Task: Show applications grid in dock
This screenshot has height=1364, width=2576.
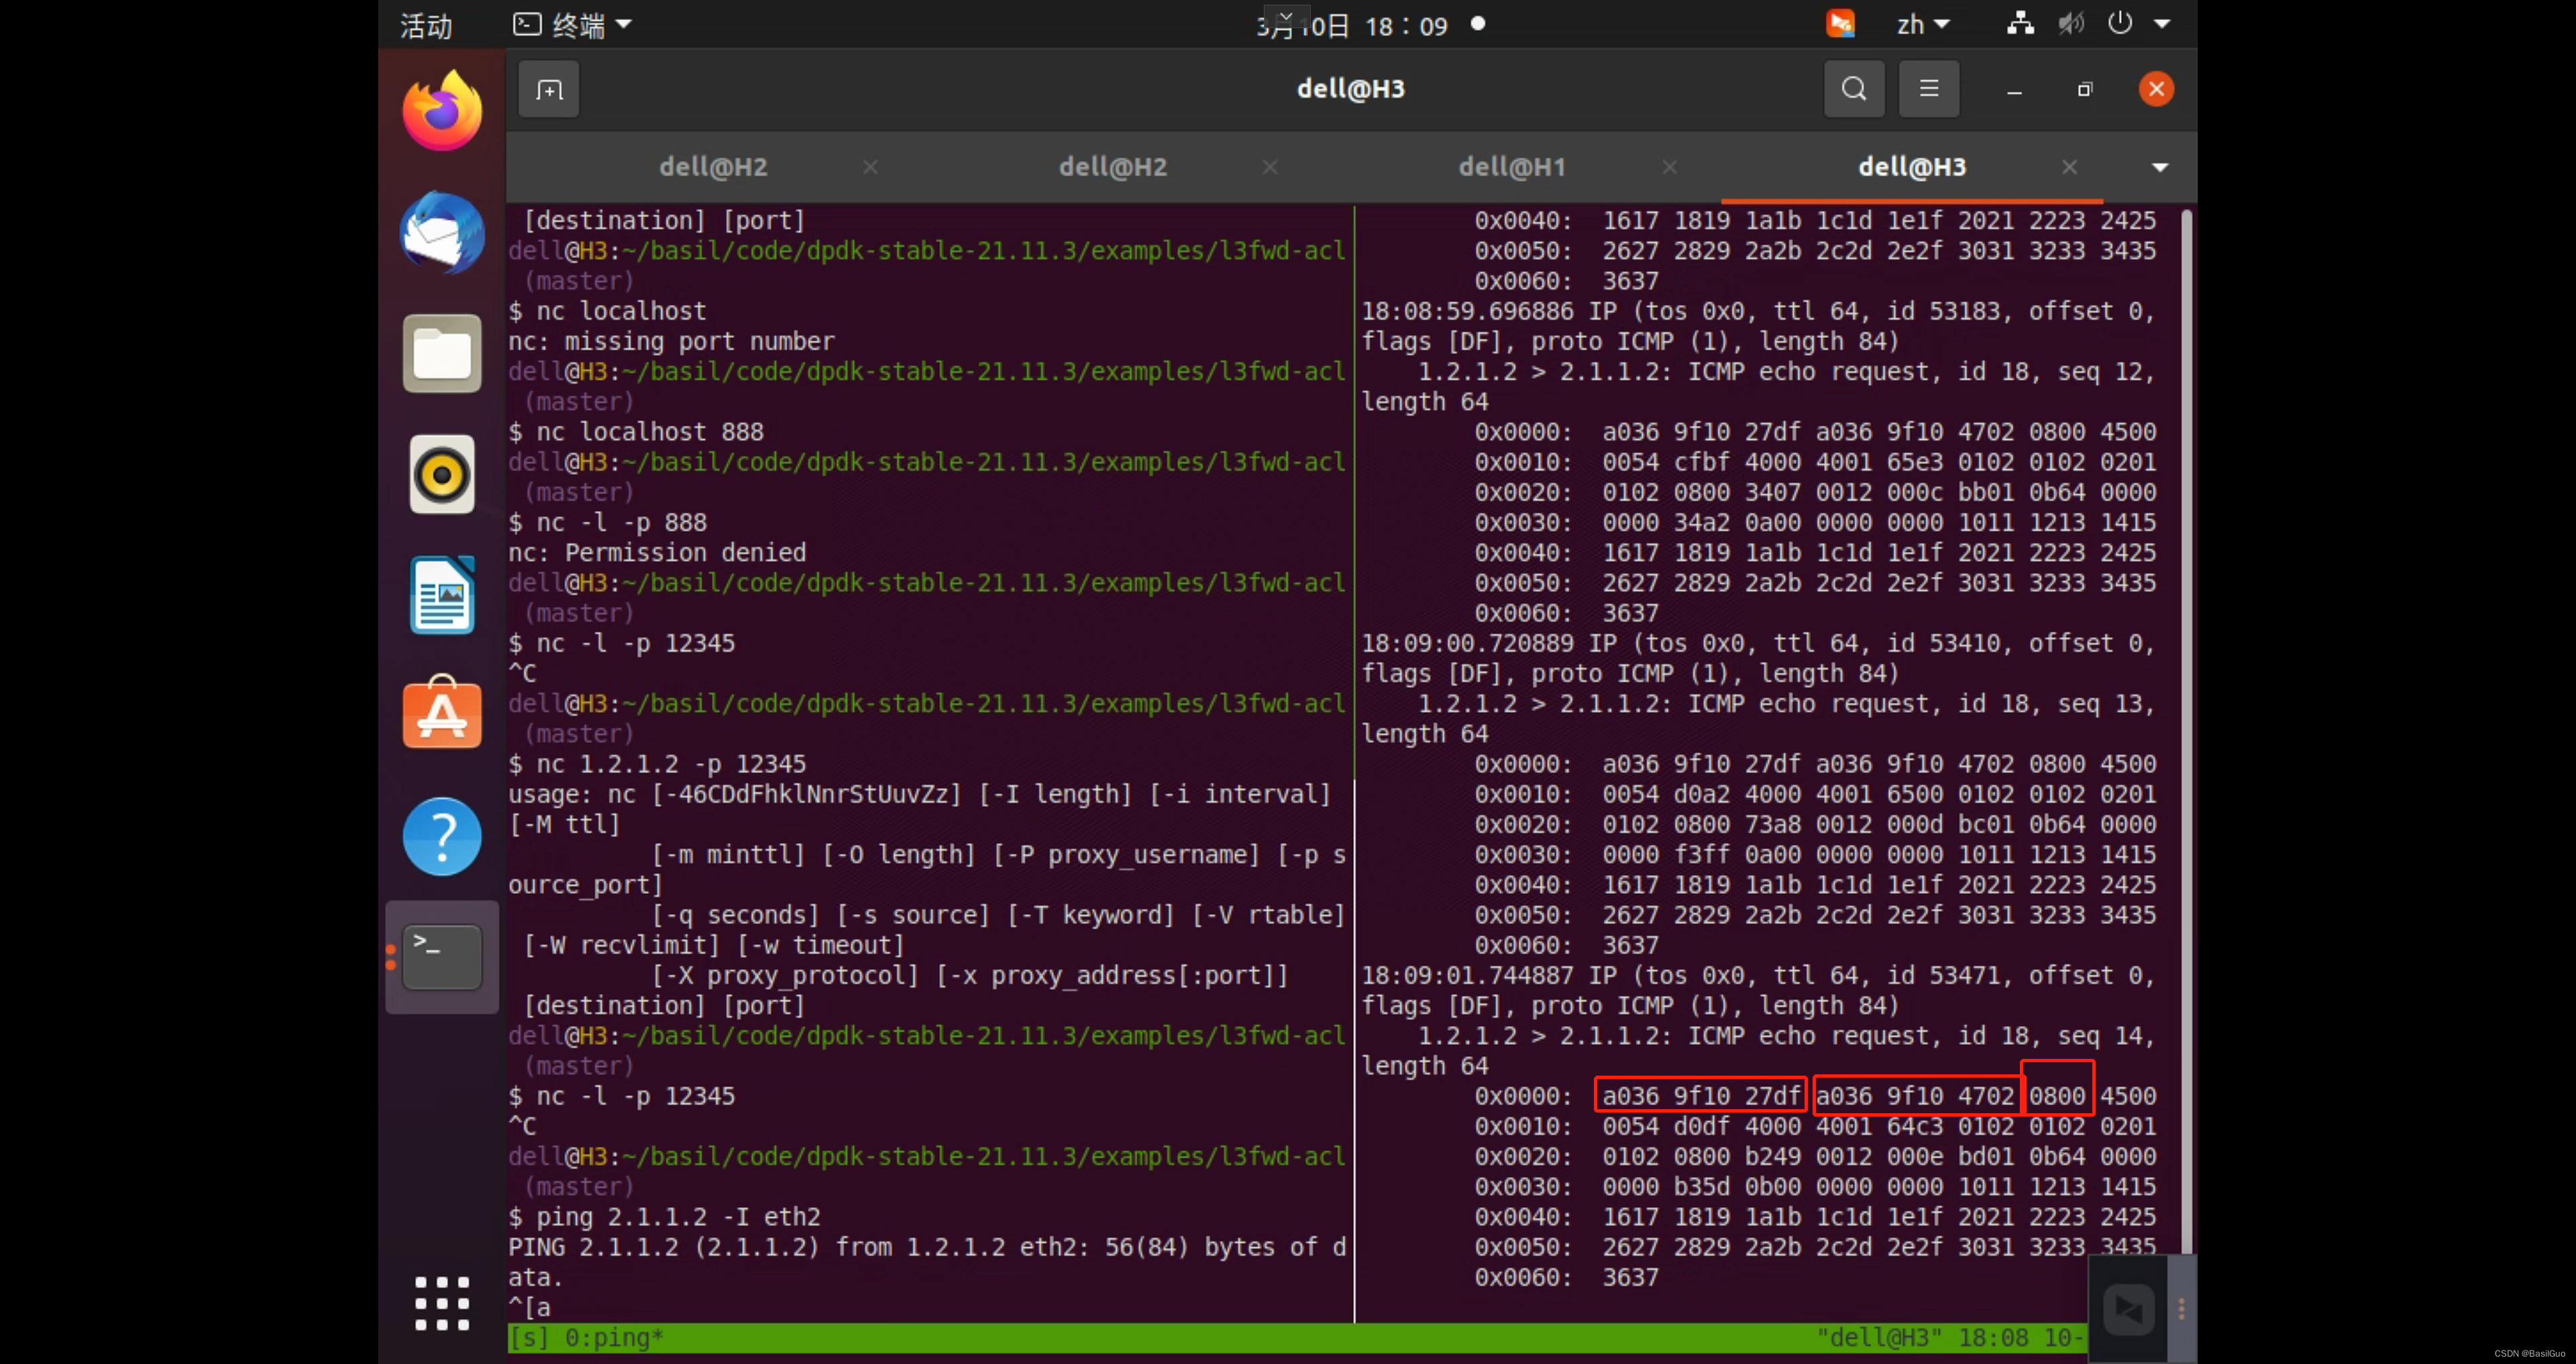Action: (x=442, y=1303)
